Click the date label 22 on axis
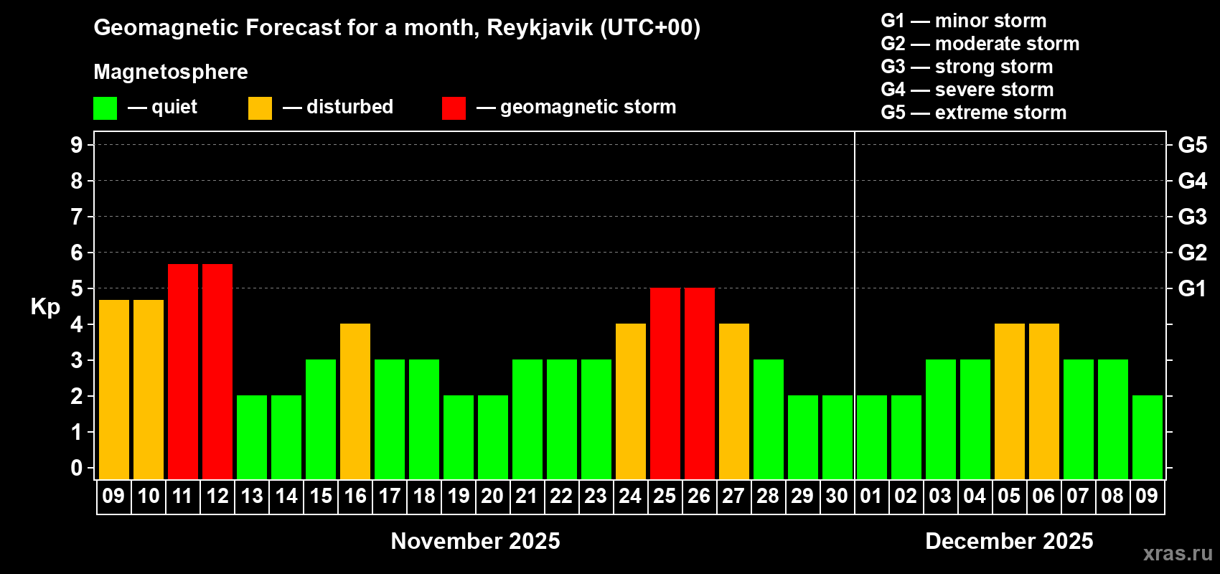 (x=562, y=497)
